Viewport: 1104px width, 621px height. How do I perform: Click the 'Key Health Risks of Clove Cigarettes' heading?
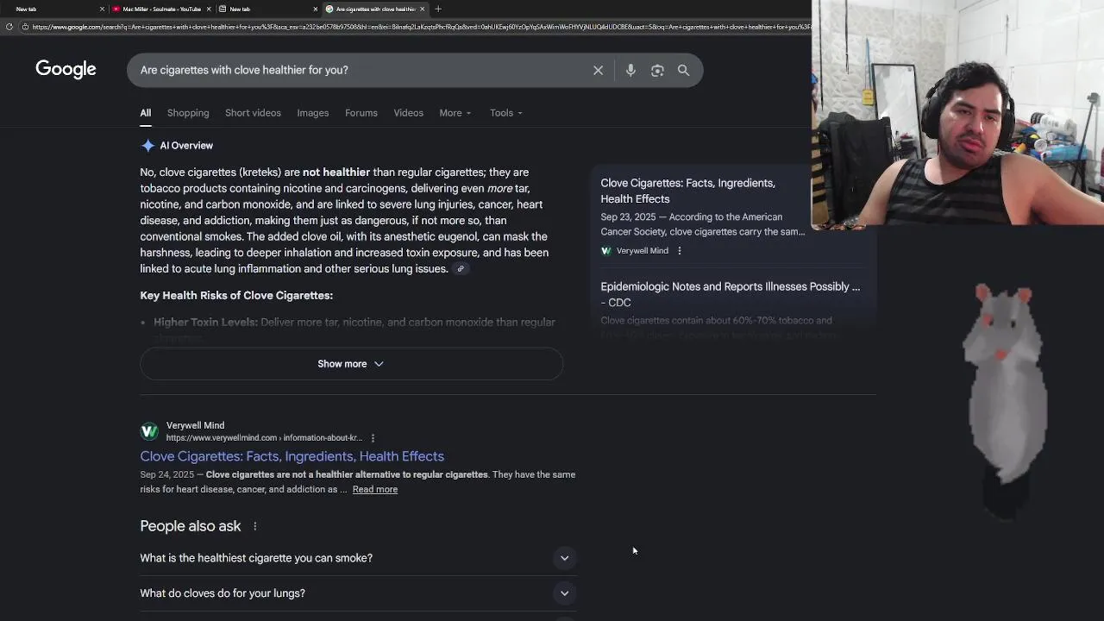236,296
